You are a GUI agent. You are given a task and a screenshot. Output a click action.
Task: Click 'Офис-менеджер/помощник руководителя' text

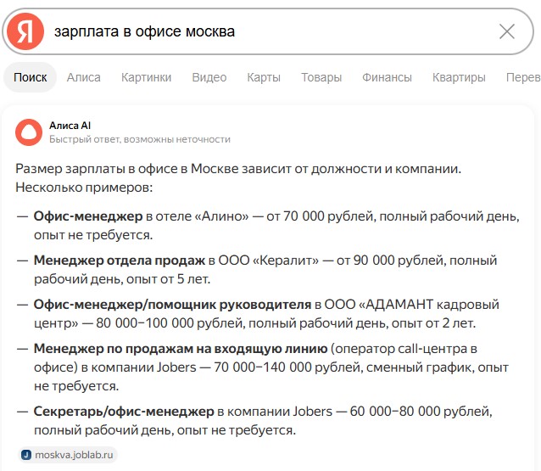172,305
